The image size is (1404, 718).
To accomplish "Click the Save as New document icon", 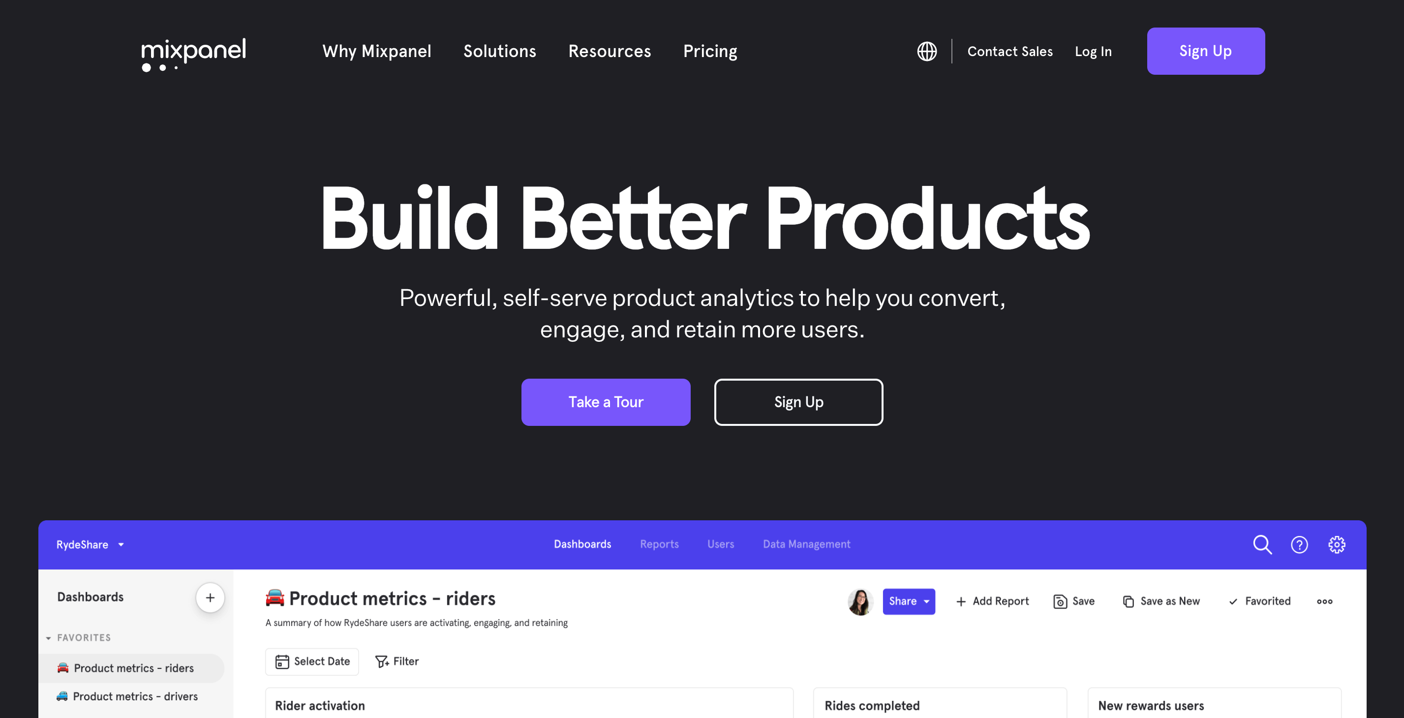I will tap(1129, 601).
